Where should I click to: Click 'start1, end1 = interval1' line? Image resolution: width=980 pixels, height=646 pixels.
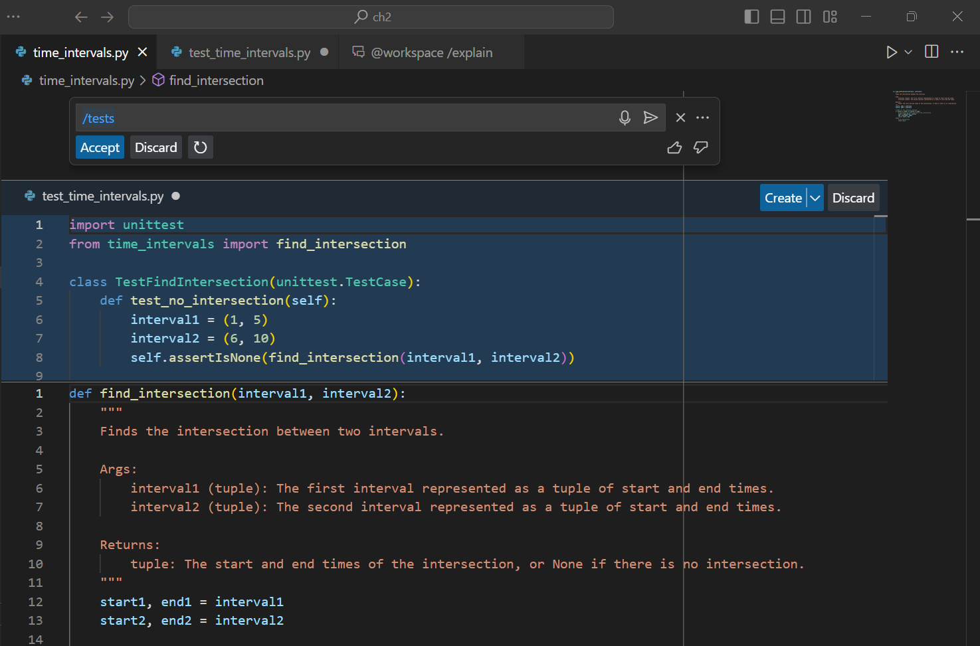pyautogui.click(x=191, y=602)
